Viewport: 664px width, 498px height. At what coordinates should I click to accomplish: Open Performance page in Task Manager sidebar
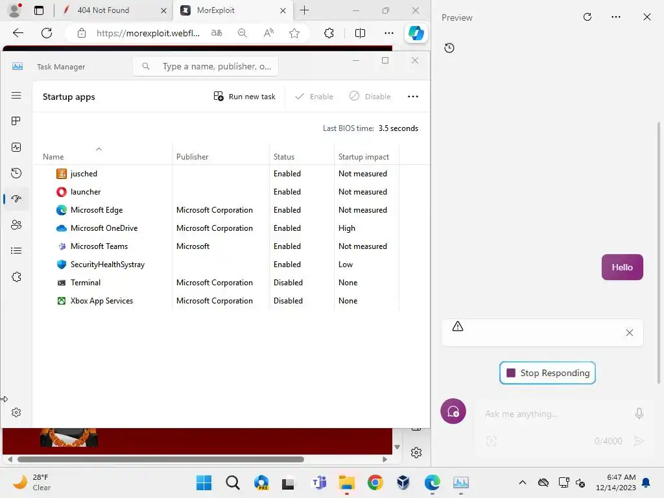[x=16, y=147]
